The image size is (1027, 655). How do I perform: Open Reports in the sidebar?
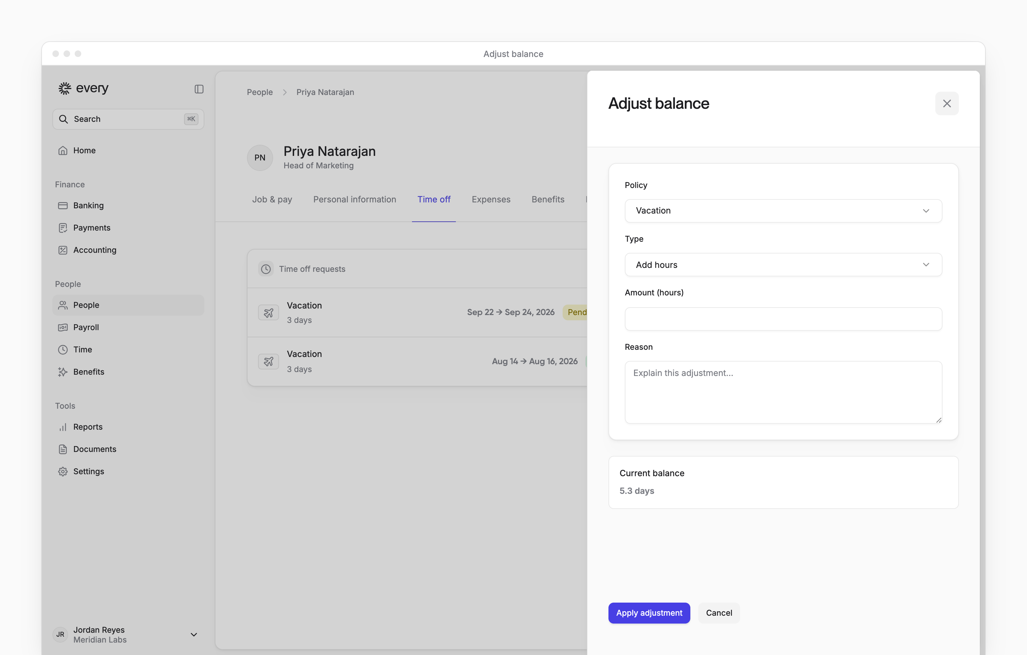coord(128,427)
